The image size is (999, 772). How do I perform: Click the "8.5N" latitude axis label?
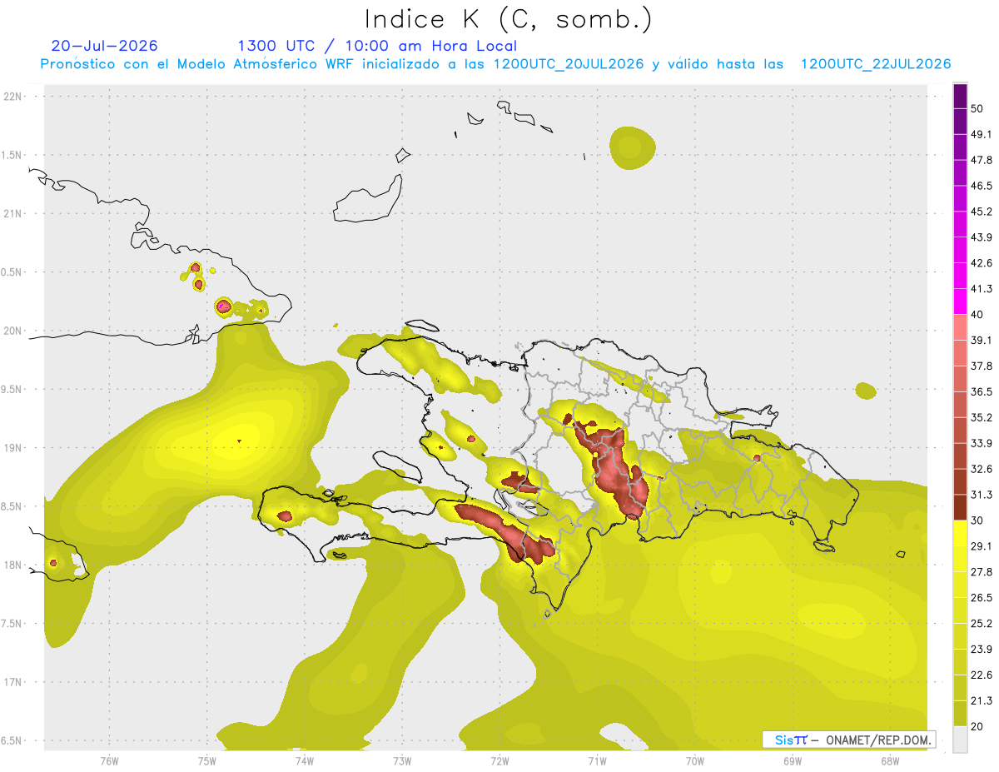[12, 506]
